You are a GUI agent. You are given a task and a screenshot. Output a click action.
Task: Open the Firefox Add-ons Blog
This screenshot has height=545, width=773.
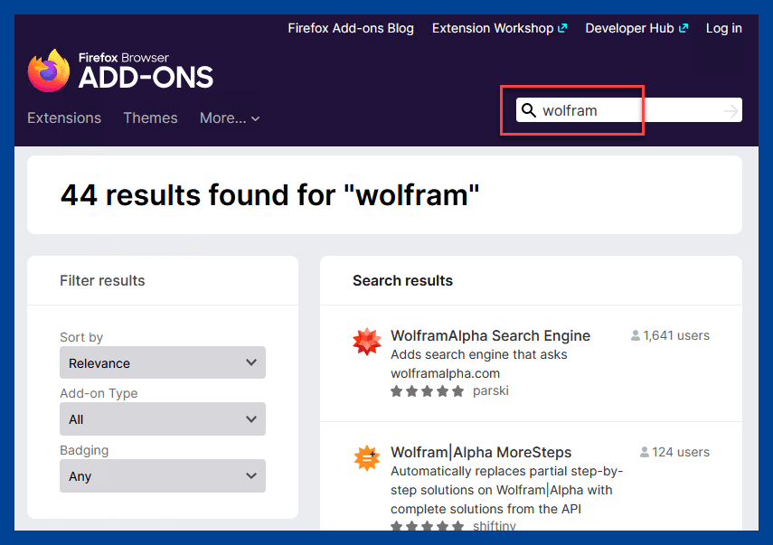tap(351, 29)
